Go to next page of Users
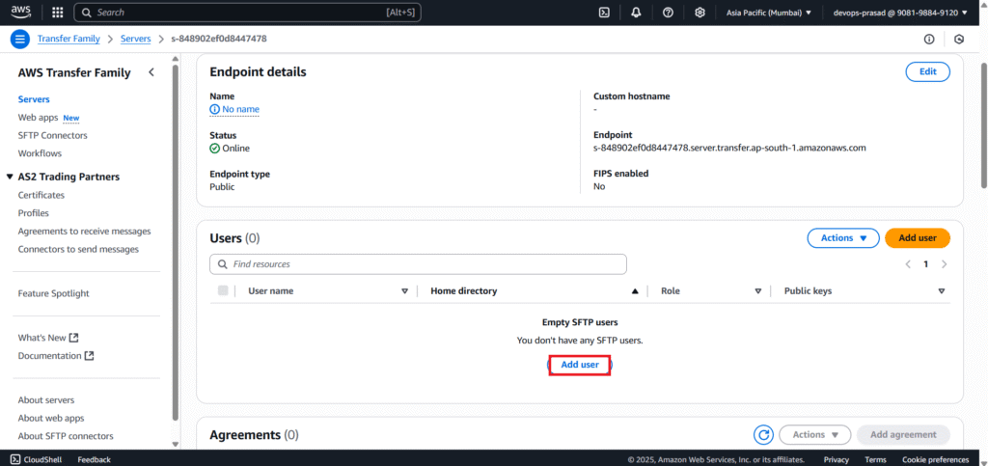The width and height of the screenshot is (988, 466). [x=944, y=264]
